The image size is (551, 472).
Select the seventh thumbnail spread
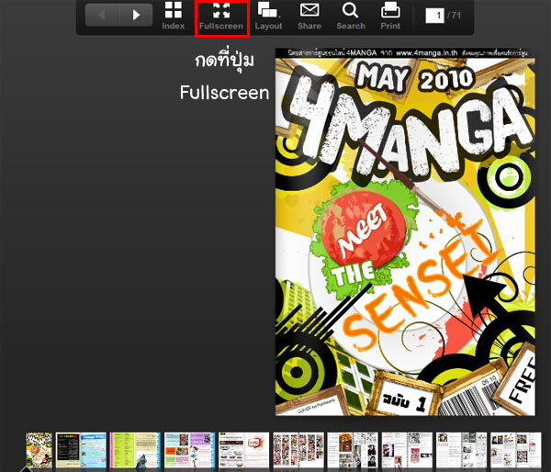point(353,451)
